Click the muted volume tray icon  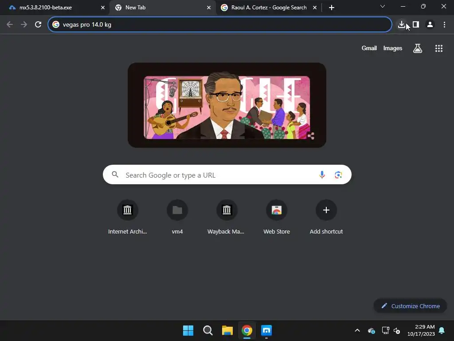397,330
